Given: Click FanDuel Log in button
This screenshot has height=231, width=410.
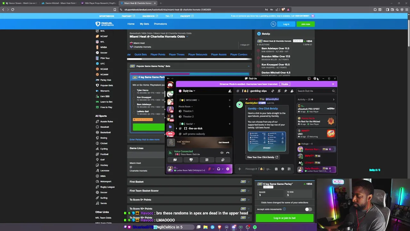Looking at the screenshot, I should [286, 24].
